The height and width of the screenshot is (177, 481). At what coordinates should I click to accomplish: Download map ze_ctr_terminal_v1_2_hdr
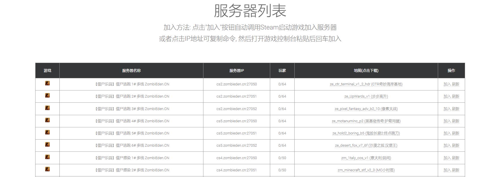point(366,84)
